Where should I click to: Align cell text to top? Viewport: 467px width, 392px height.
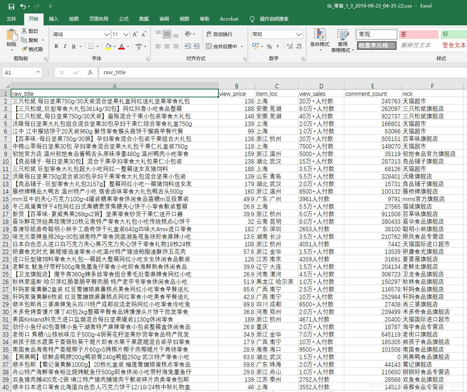point(158,34)
